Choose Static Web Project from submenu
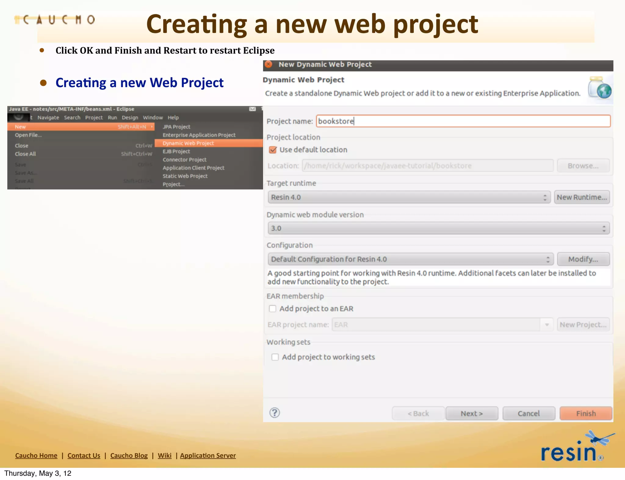Viewport: 625px width, 480px height. pos(185,176)
